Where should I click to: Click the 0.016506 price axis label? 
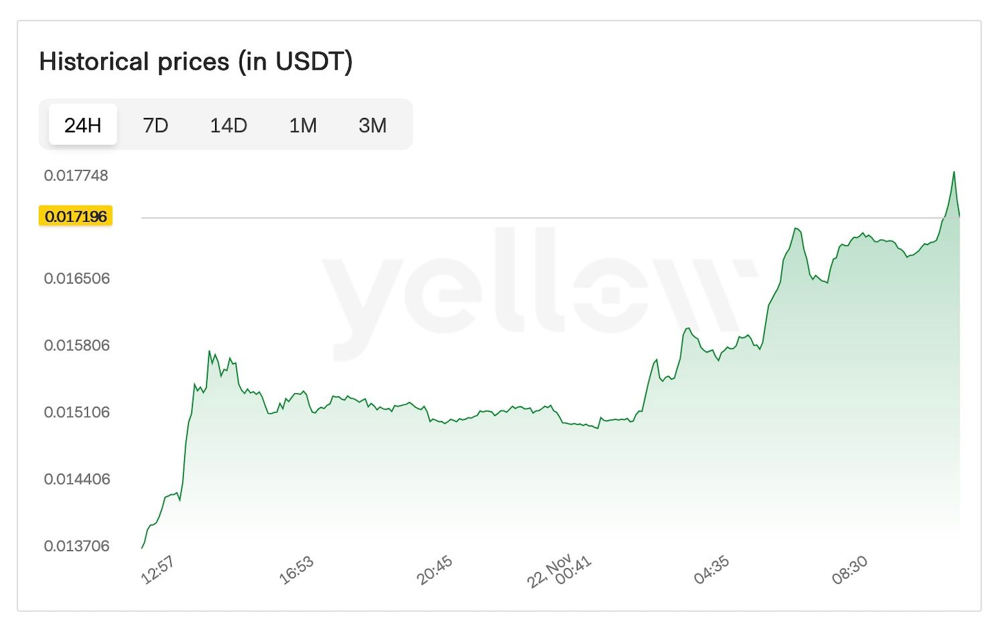(76, 279)
